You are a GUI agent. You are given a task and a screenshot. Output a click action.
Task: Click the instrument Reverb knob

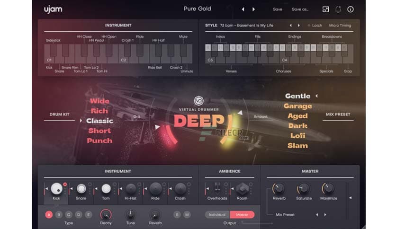pos(155,215)
